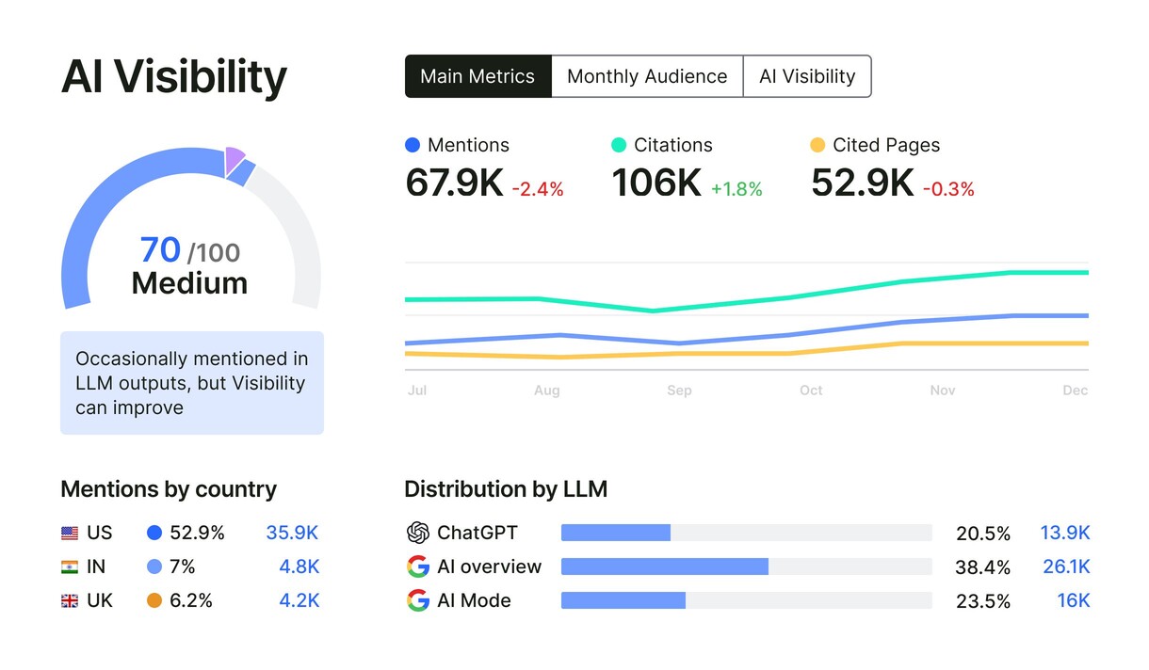The height and width of the screenshot is (670, 1149).
Task: Click the ChatGPT row label
Action: coord(477,533)
